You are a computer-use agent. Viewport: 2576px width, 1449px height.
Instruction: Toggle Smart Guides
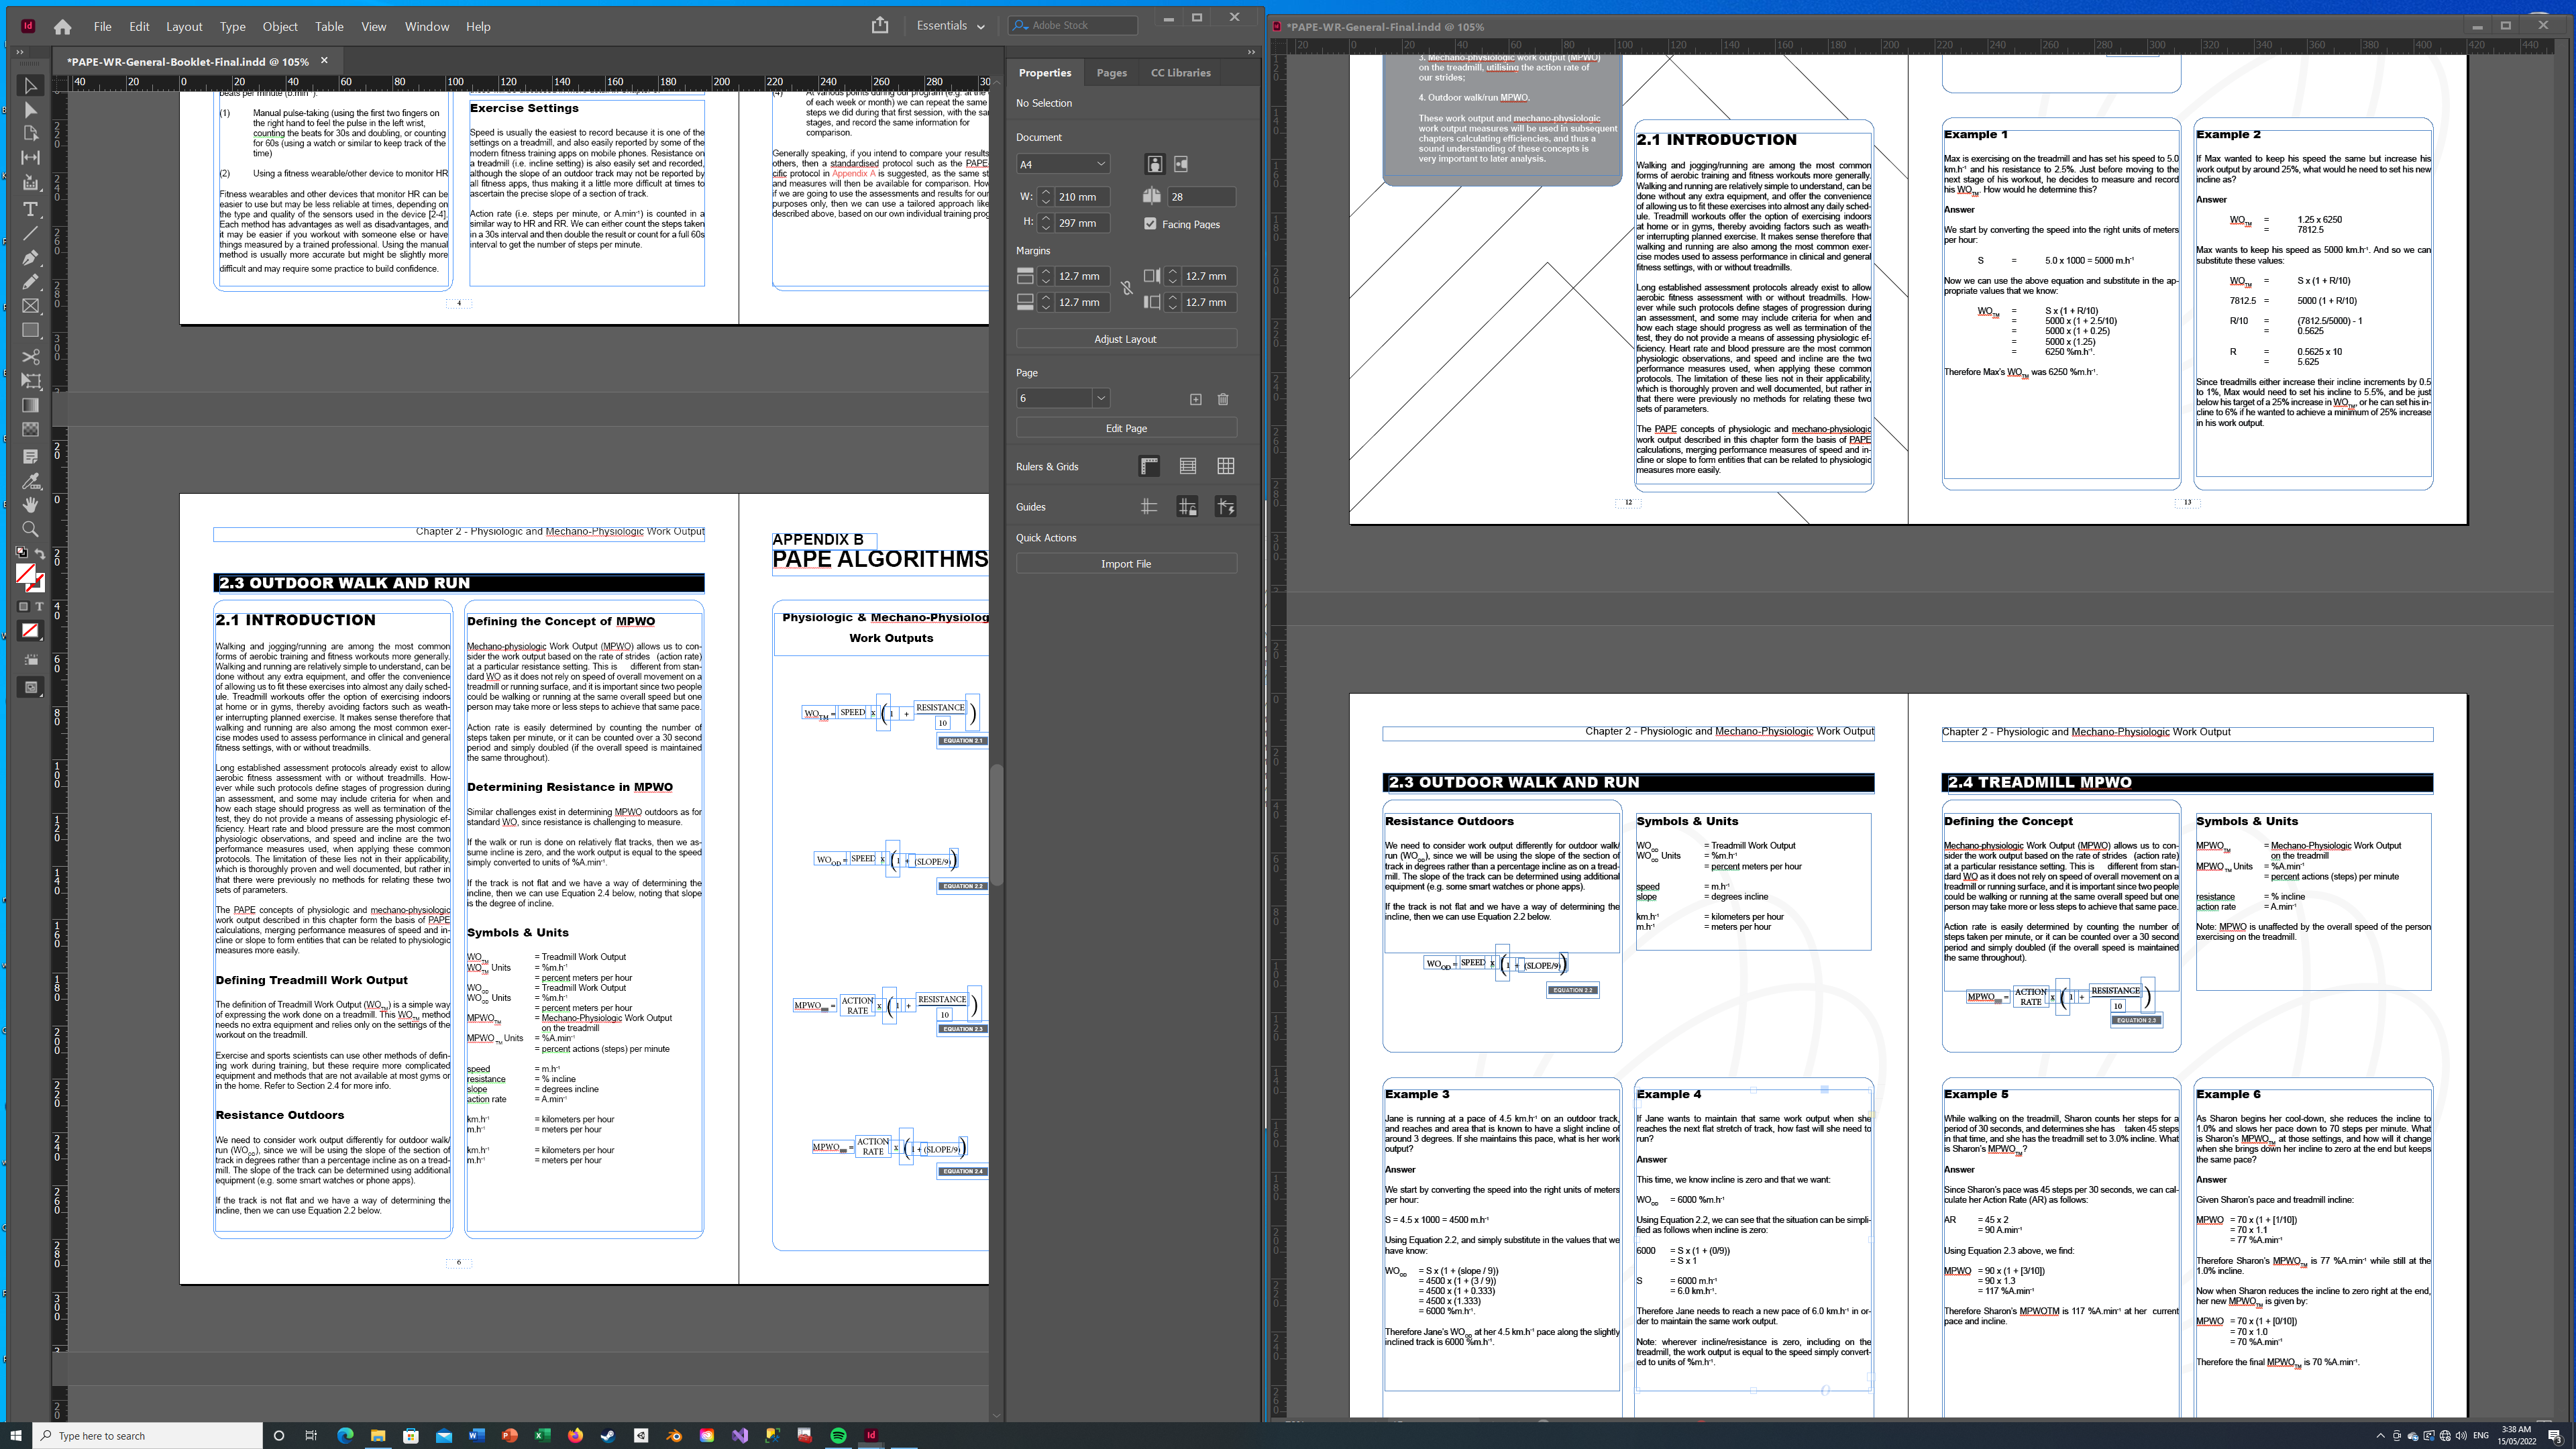click(x=1225, y=507)
